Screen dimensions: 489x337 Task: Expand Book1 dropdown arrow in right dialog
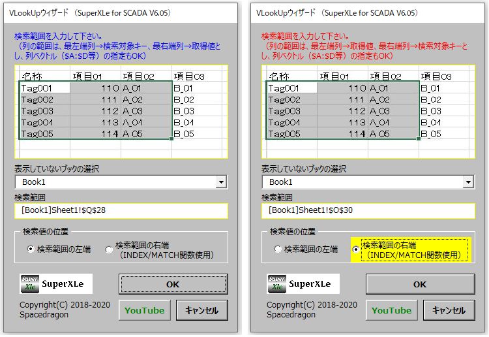coord(468,182)
